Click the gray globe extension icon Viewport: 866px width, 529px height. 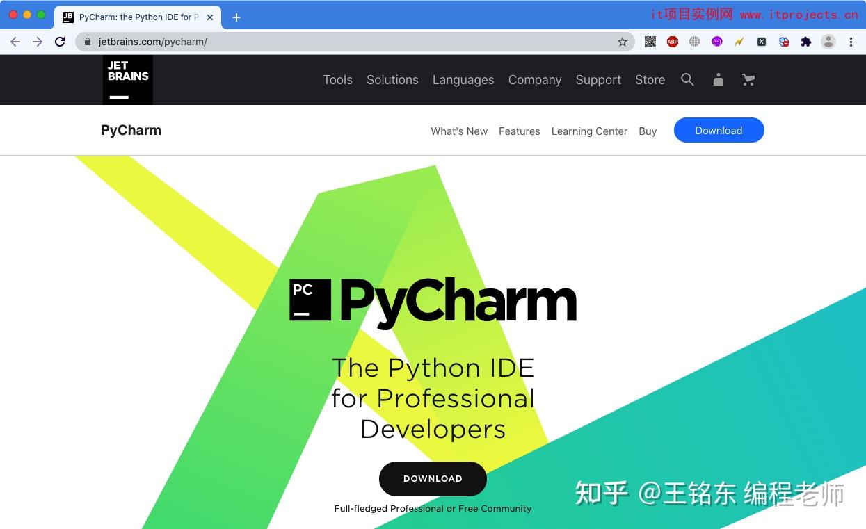tap(695, 42)
